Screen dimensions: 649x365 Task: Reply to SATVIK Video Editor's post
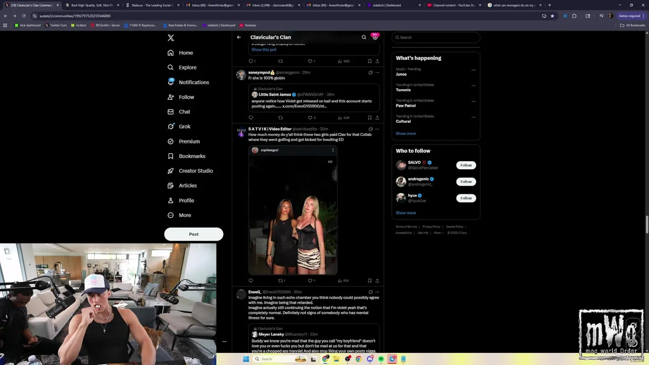point(250,280)
